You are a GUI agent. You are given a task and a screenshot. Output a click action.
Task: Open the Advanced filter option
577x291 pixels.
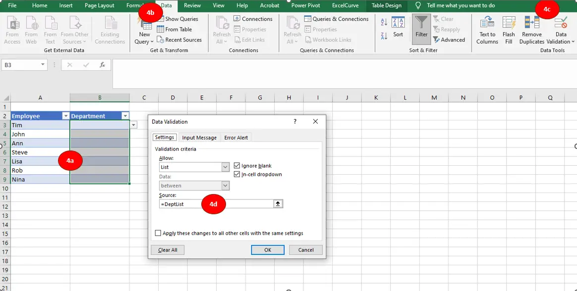pos(449,40)
